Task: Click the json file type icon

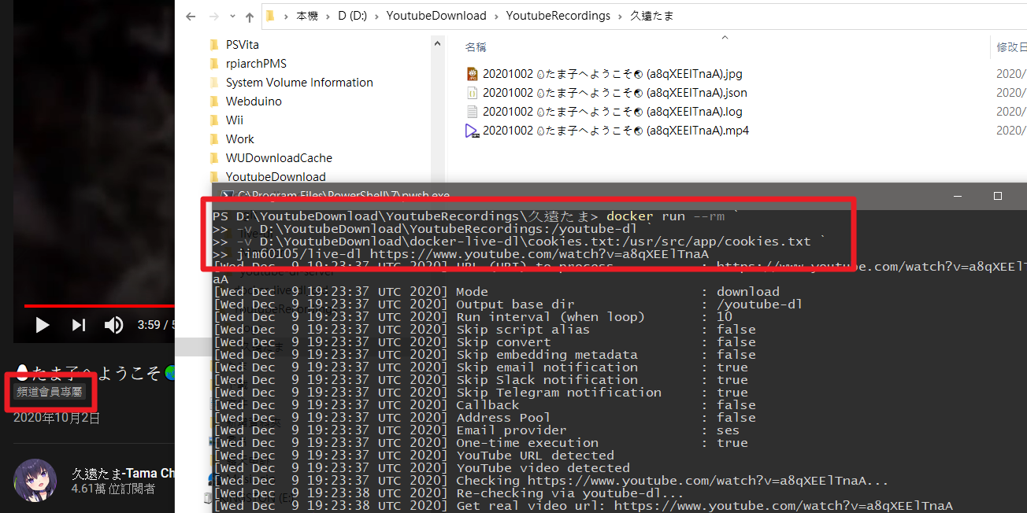Action: pos(472,93)
